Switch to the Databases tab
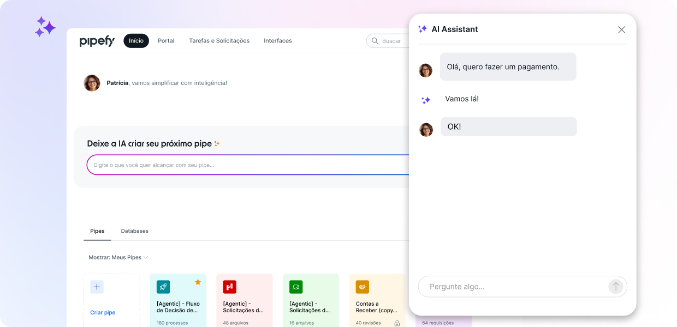The image size is (677, 327). 135,231
